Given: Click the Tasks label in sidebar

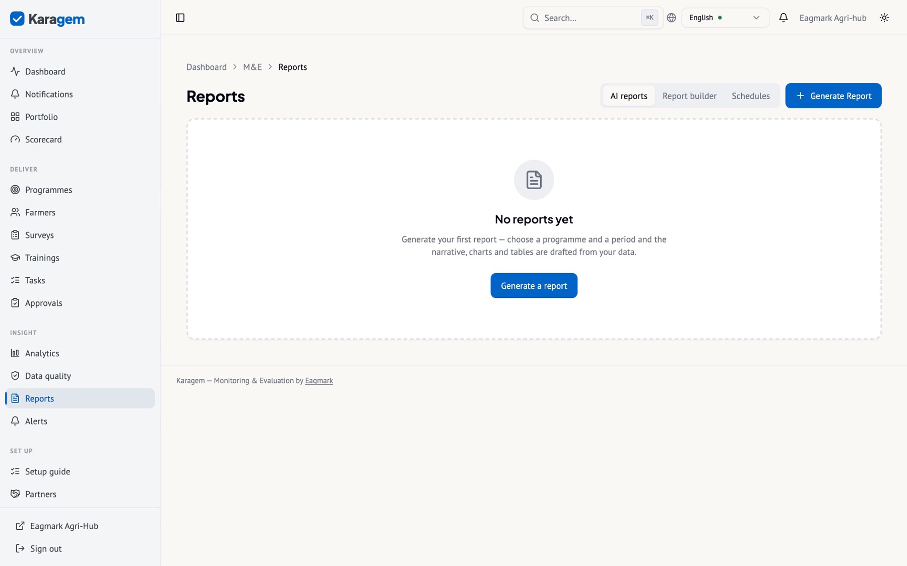Looking at the screenshot, I should pyautogui.click(x=35, y=280).
